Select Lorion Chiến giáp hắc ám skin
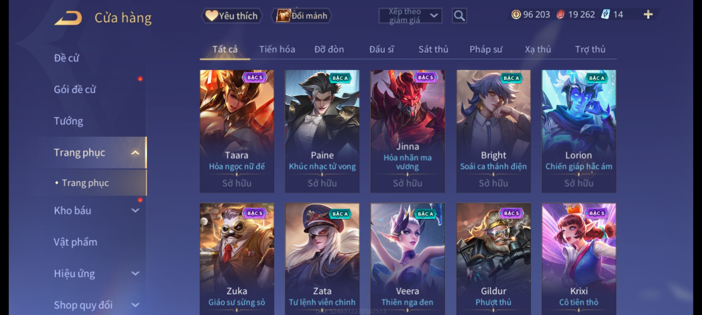Screen dimensions: 702x315 579,131
